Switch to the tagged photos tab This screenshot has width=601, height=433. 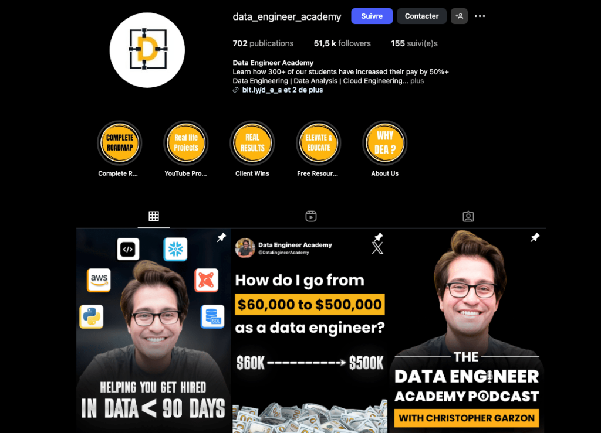coord(468,217)
